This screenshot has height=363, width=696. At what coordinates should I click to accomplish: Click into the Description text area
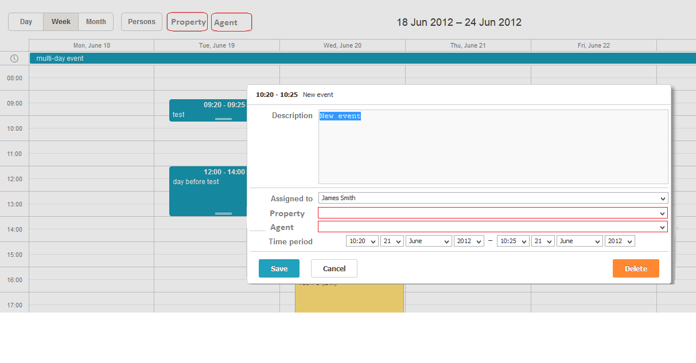pyautogui.click(x=493, y=147)
